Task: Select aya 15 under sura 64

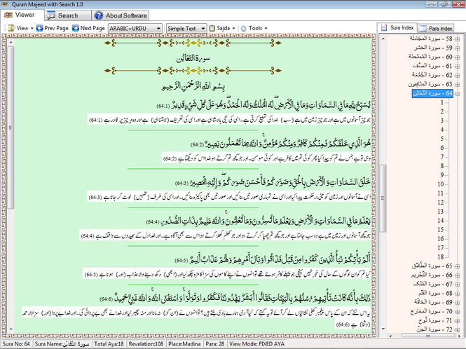Action: click(441, 230)
